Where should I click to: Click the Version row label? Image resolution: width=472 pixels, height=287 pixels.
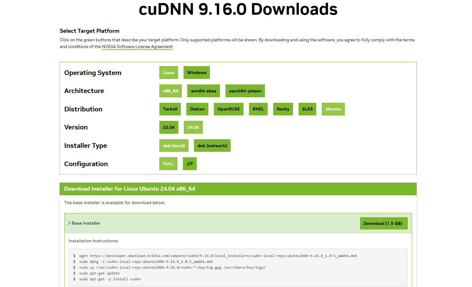pos(76,127)
